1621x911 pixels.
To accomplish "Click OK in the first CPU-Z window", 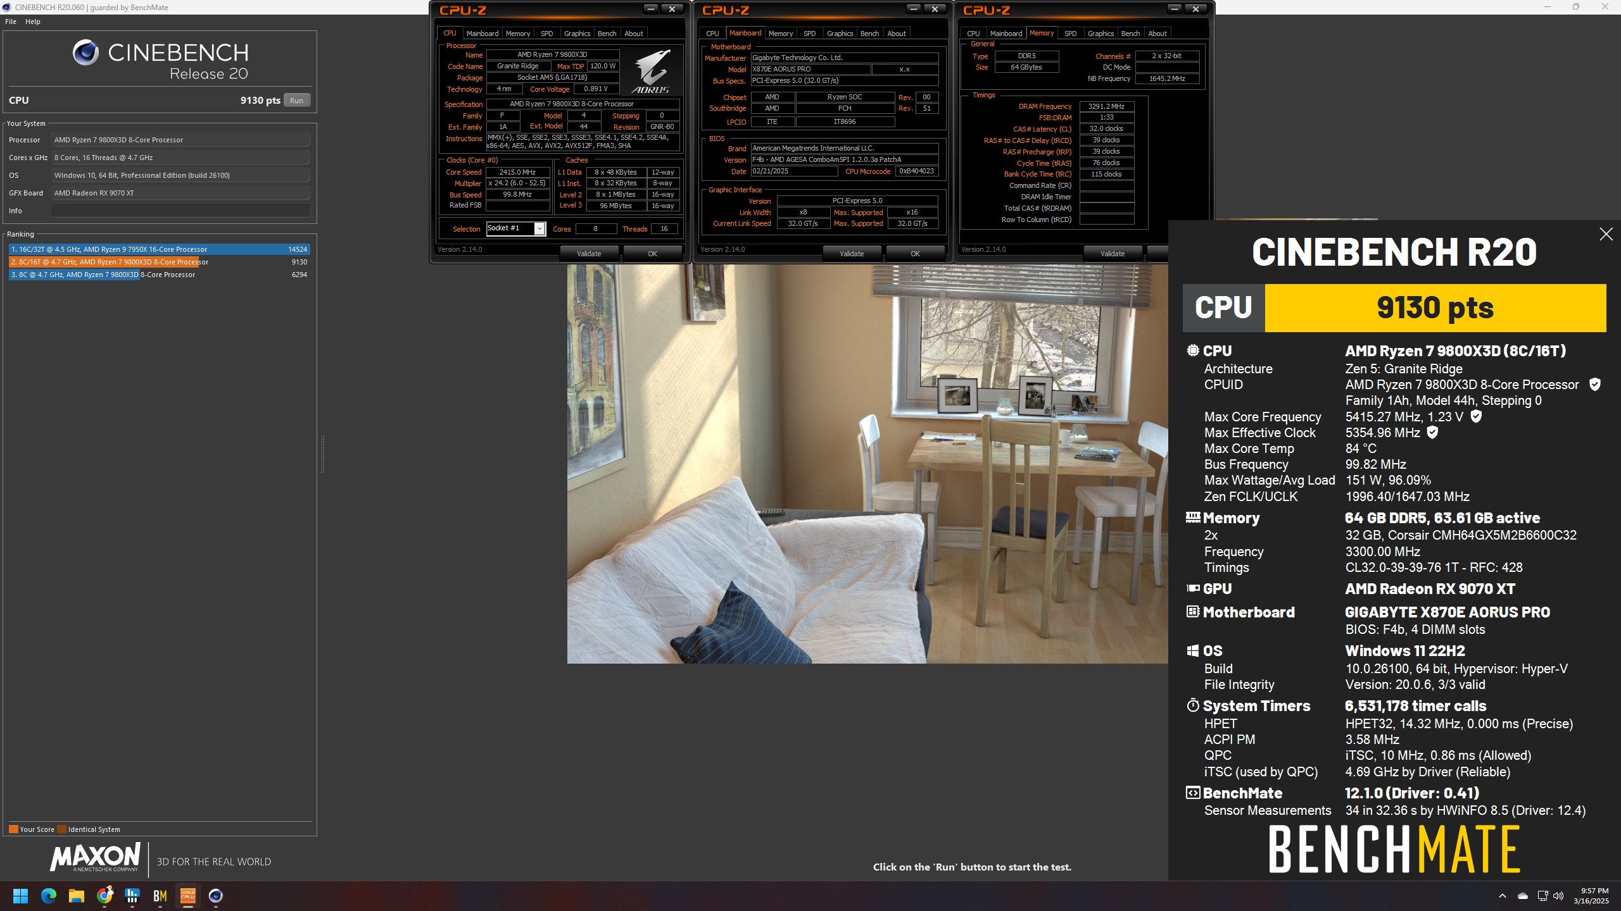I will [652, 254].
